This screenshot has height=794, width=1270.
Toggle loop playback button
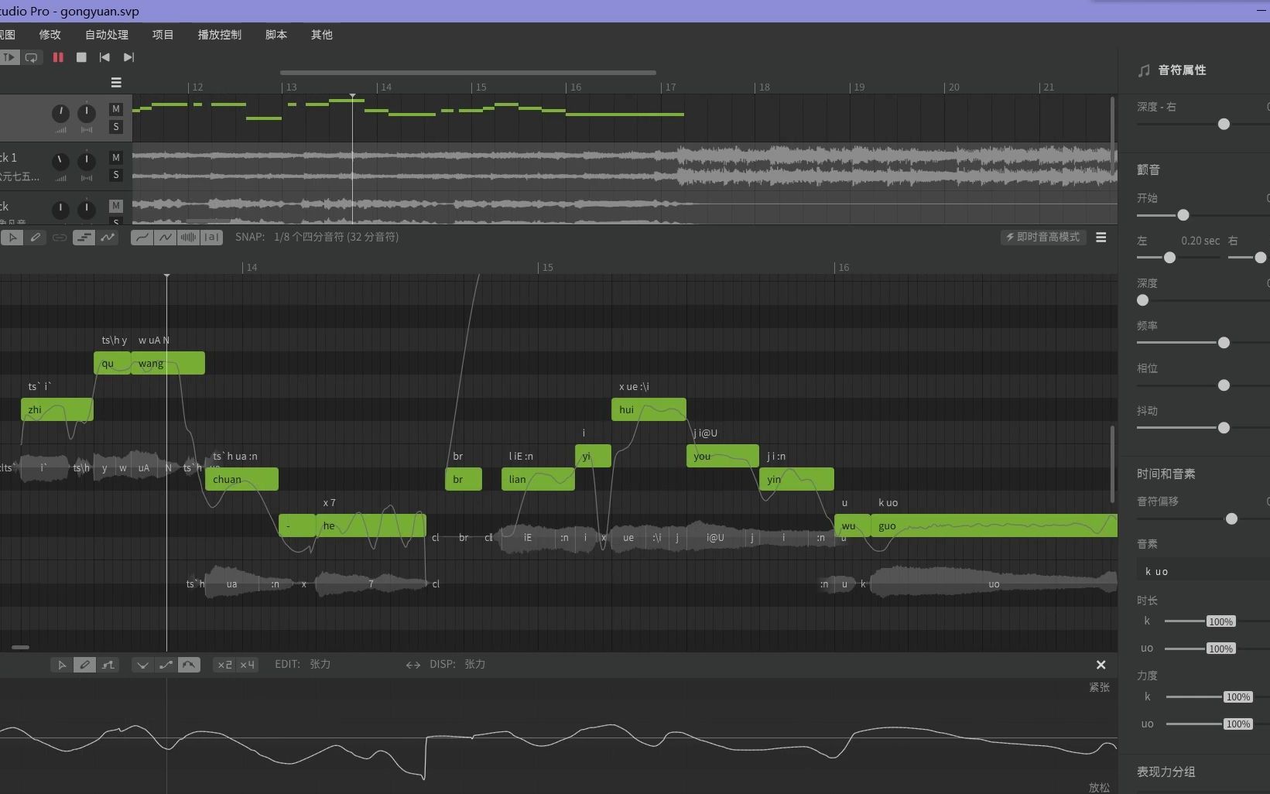pos(32,57)
